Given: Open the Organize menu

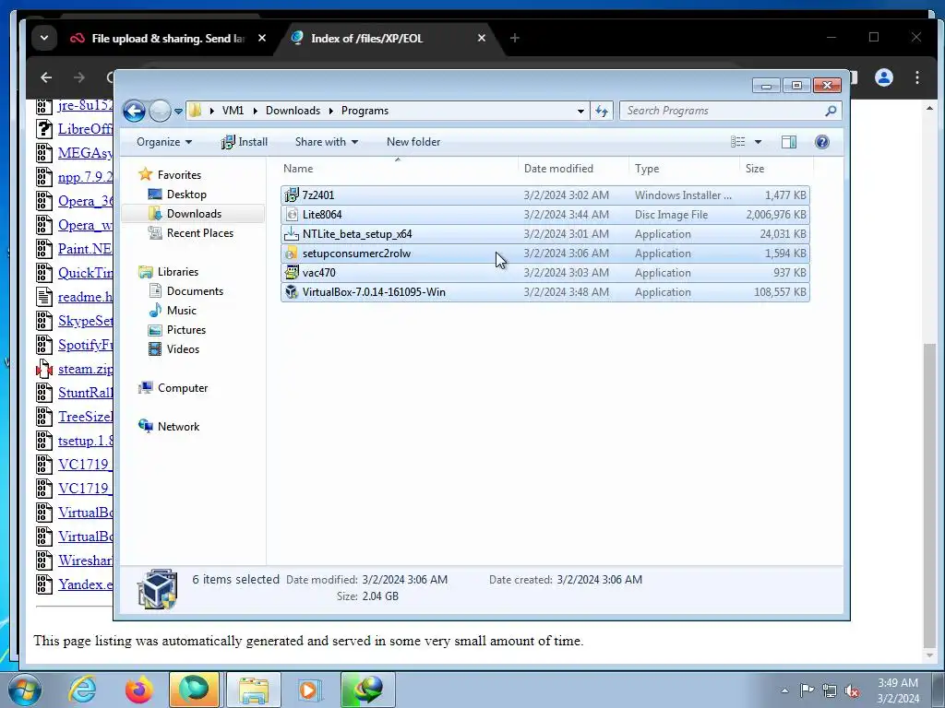Looking at the screenshot, I should [x=164, y=142].
